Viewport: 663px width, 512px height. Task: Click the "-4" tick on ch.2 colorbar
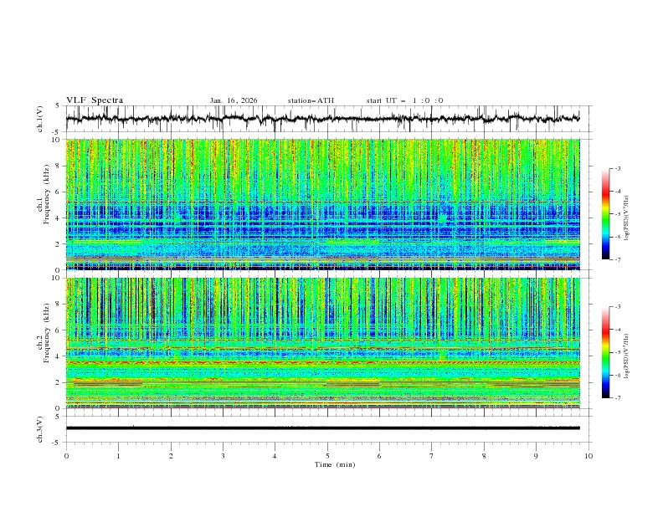(617, 330)
